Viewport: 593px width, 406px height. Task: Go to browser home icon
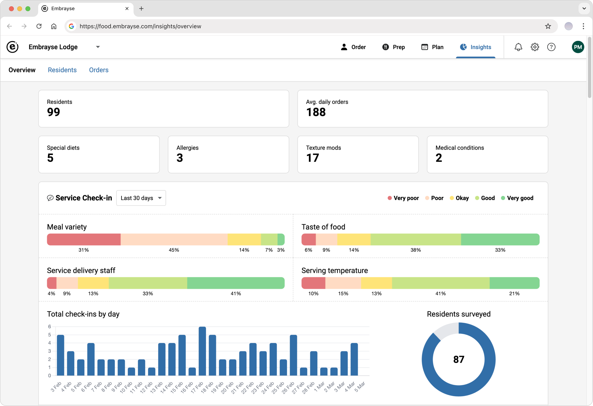pos(54,26)
